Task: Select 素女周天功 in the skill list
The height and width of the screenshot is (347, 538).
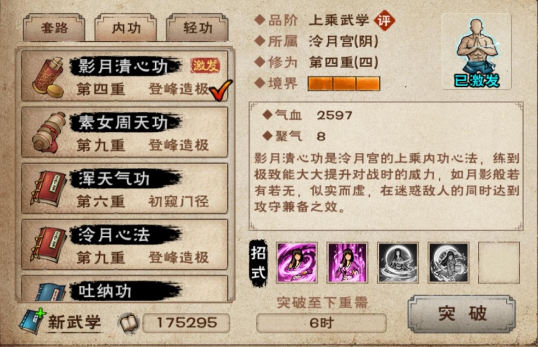Action: [x=125, y=132]
